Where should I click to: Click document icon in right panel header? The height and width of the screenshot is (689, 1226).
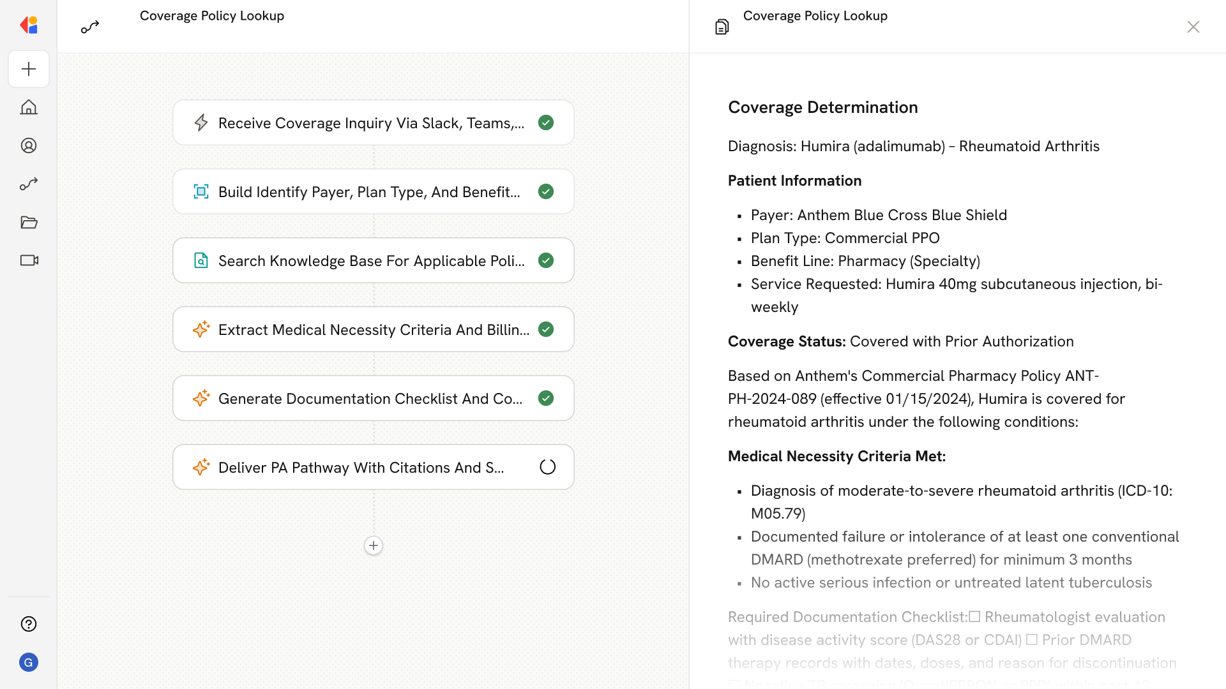point(722,27)
